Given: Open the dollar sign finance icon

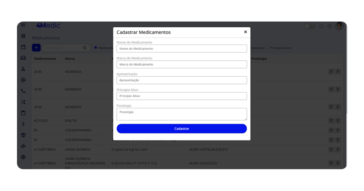Looking at the screenshot, I should point(23,124).
